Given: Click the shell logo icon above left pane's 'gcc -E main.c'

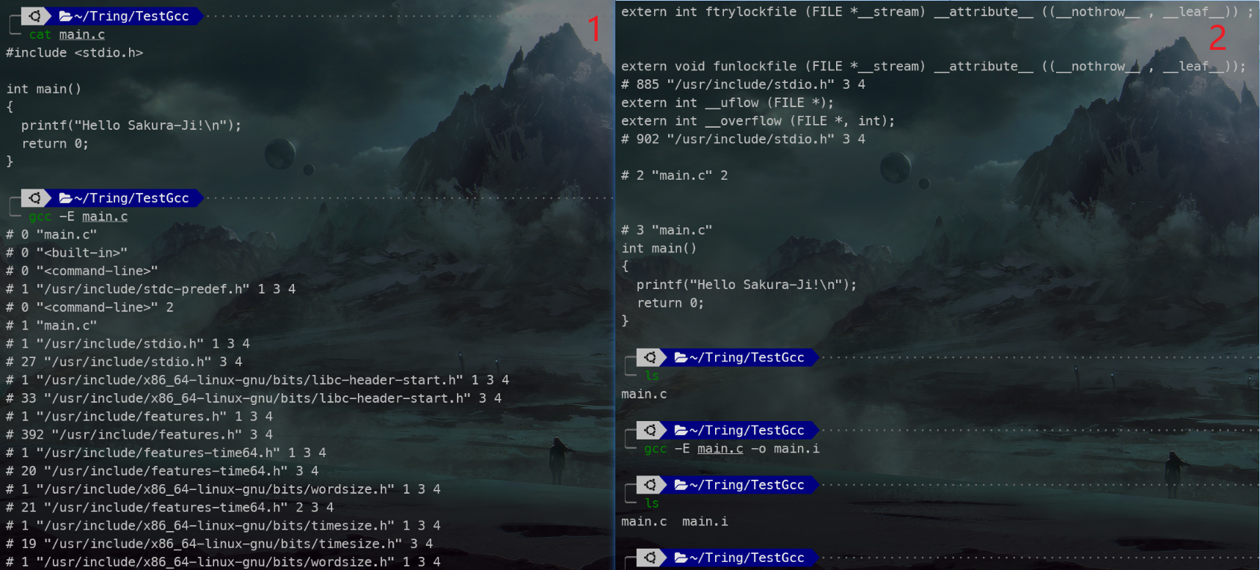Looking at the screenshot, I should [34, 197].
